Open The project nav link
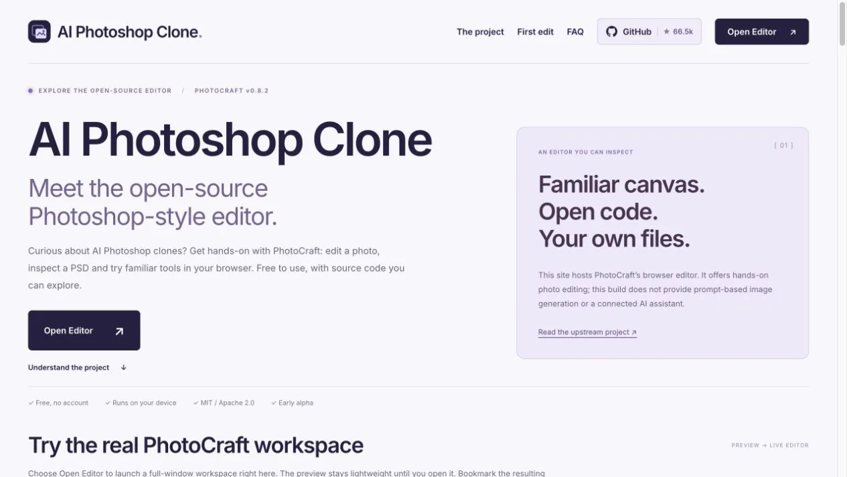 [x=480, y=31]
